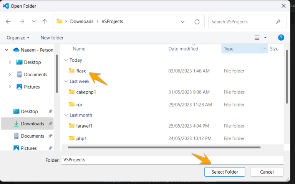This screenshot has width=295, height=184.
Task: Select the laravel1 folder
Action: (84, 126)
